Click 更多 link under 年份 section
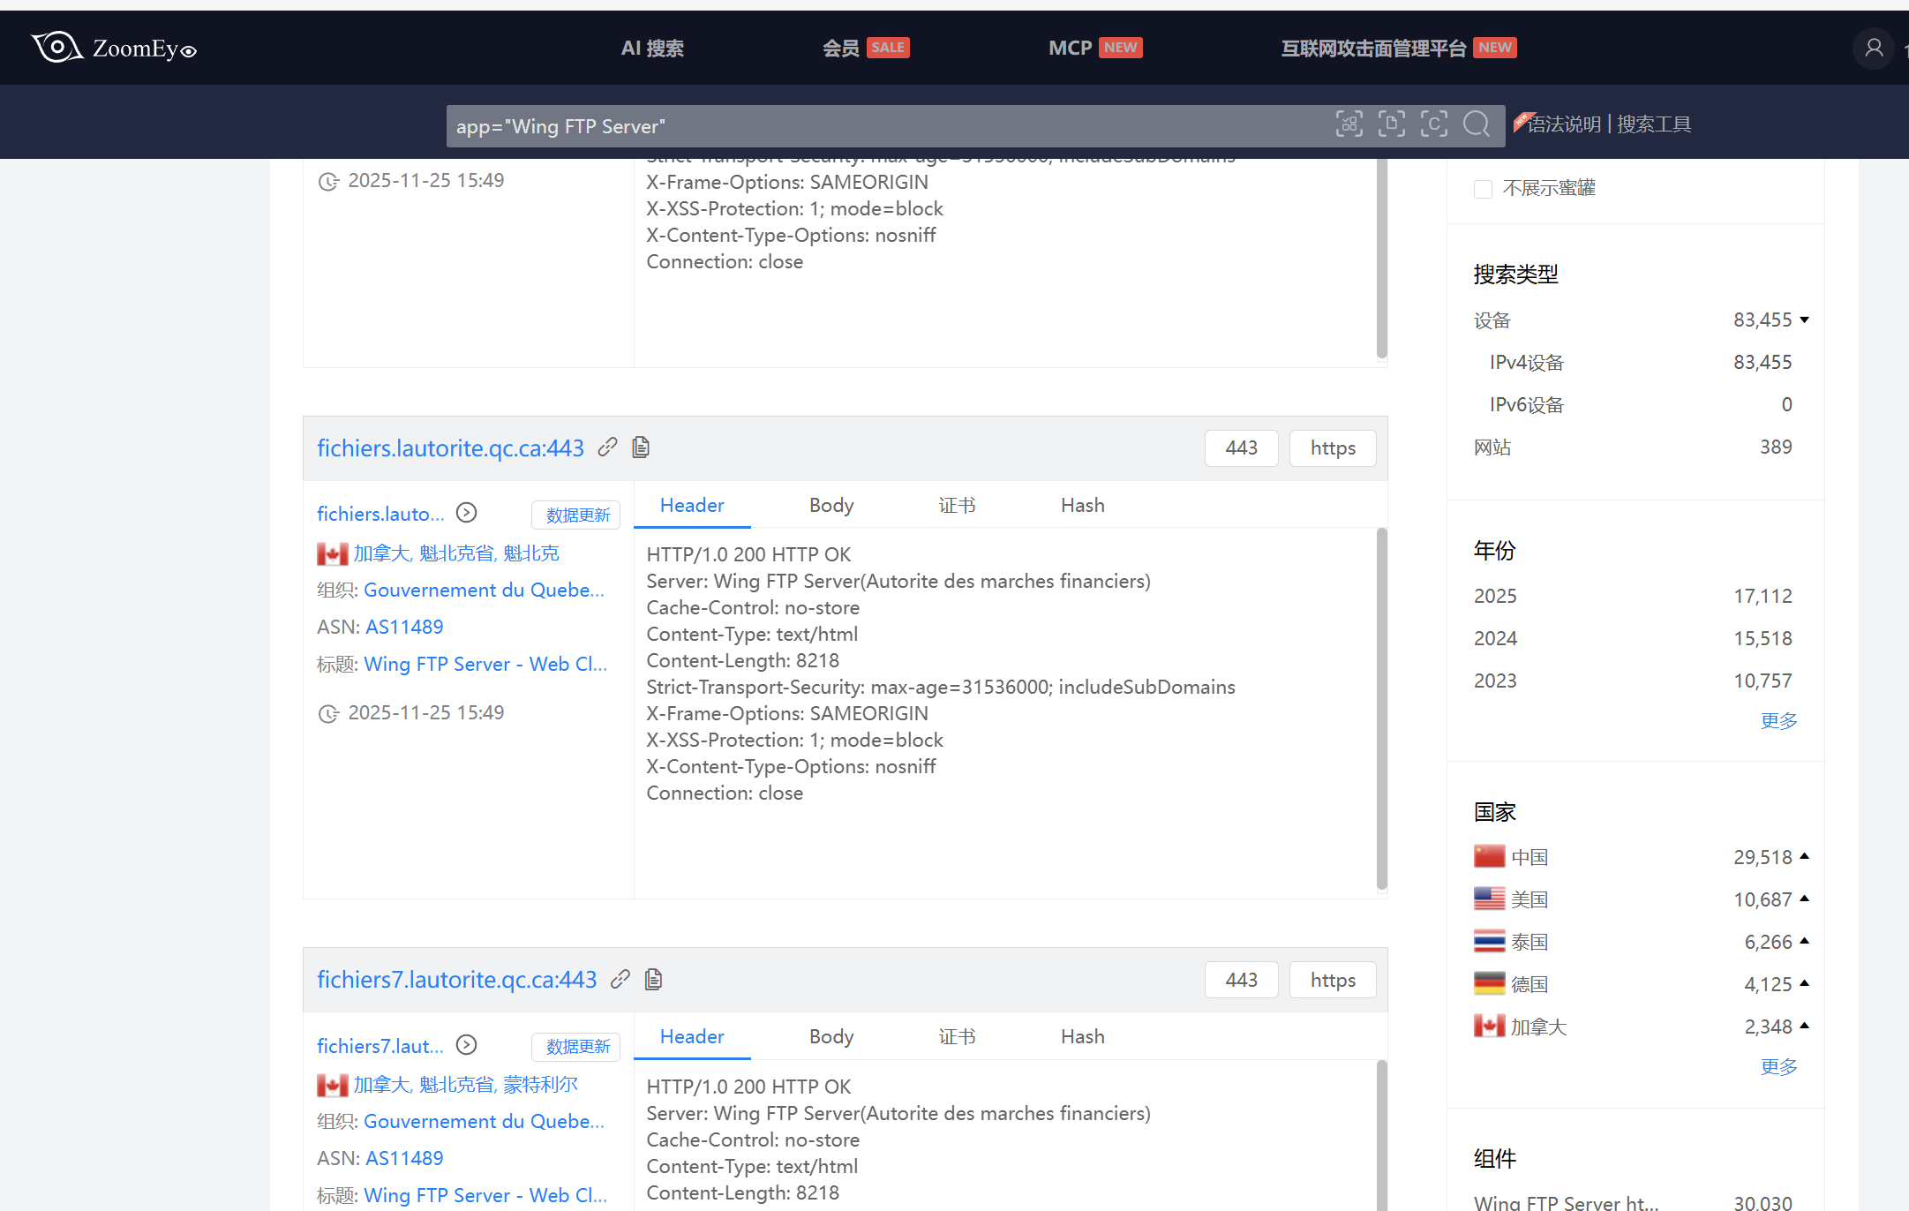Viewport: 1909px width, 1211px height. (x=1778, y=721)
